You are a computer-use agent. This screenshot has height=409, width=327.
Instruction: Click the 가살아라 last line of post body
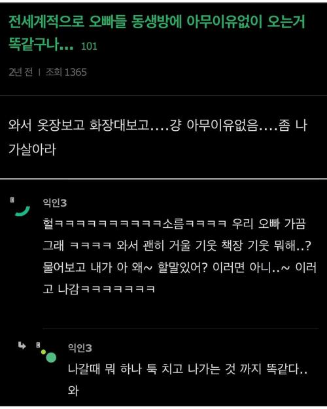click(32, 149)
